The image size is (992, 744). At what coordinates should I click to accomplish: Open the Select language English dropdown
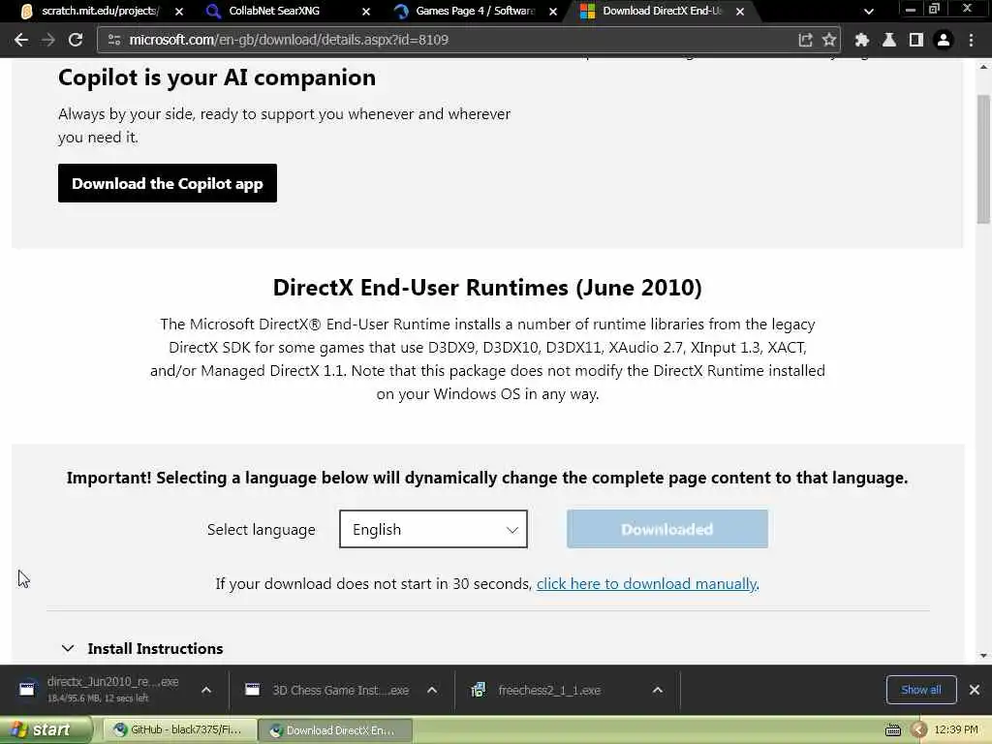tap(433, 529)
